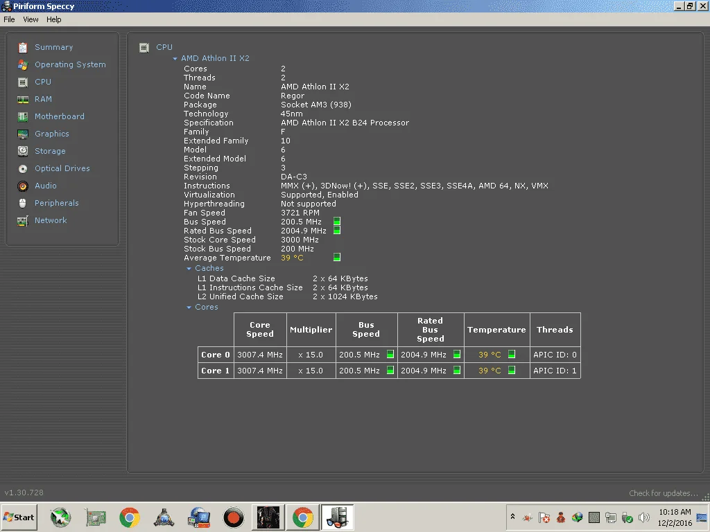Click Check for updates link

coord(664,493)
